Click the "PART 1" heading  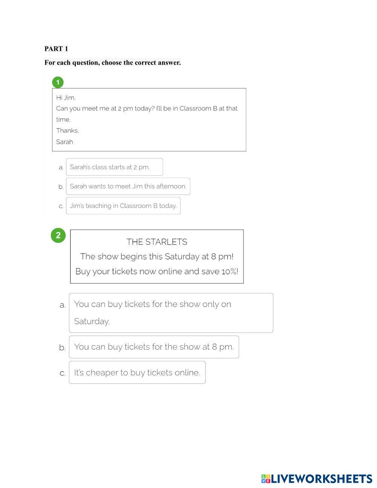[56, 49]
